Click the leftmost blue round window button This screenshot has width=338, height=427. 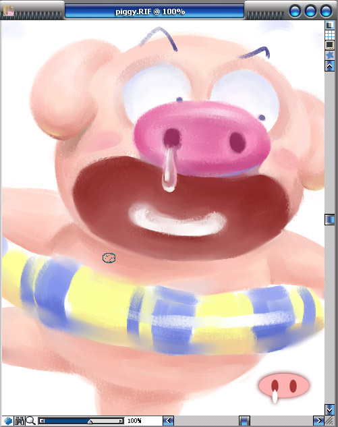[295, 11]
